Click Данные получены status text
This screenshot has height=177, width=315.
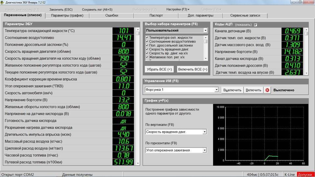click(77, 175)
